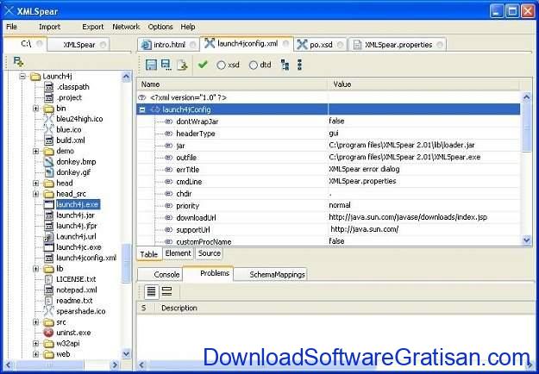Click launch4jConfig element node icon
This screenshot has width=539, height=374.
pos(155,109)
